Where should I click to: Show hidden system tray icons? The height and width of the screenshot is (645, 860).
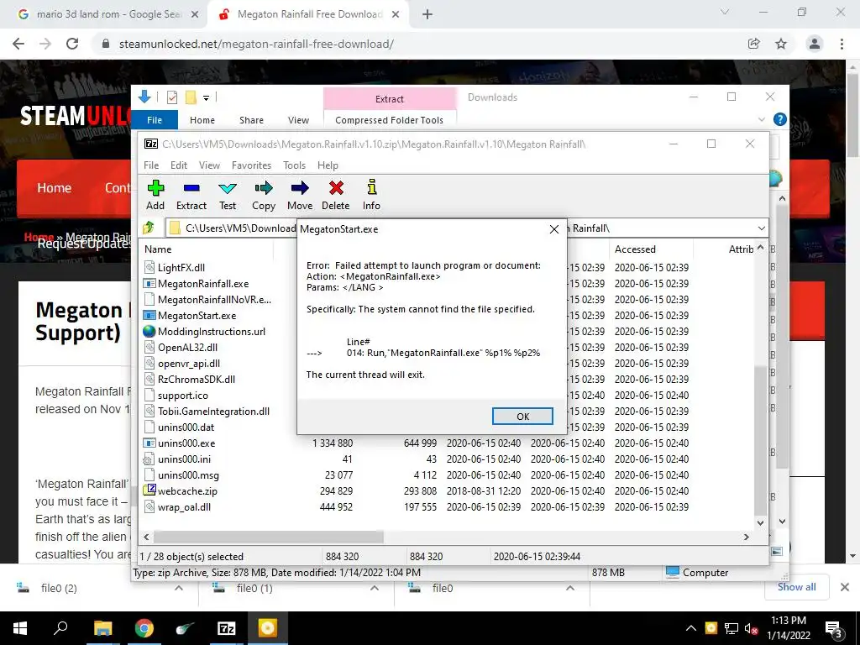[x=691, y=628]
